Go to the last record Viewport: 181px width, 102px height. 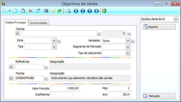[x=97, y=11]
